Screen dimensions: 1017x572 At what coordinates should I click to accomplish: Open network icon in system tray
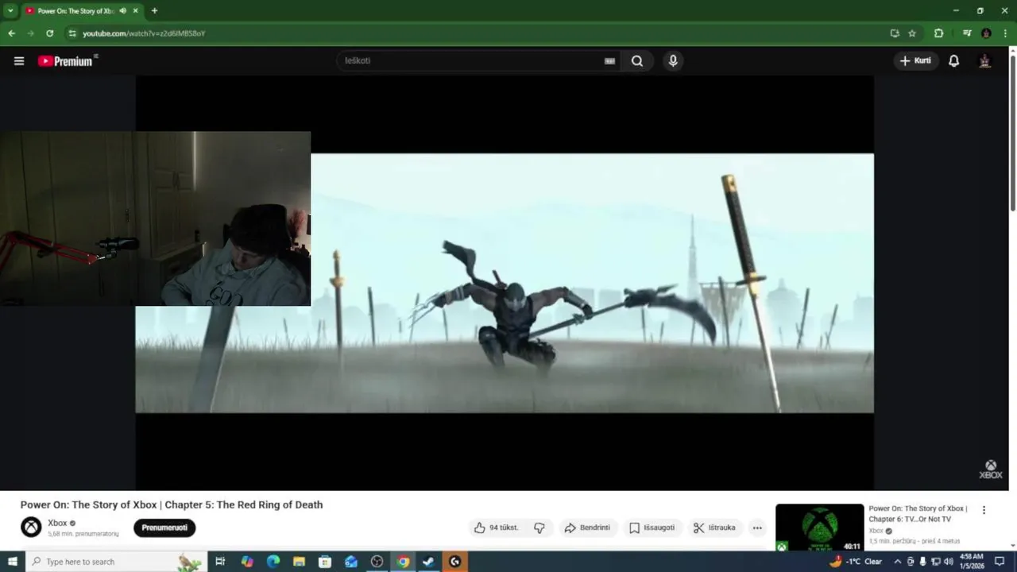coord(935,562)
